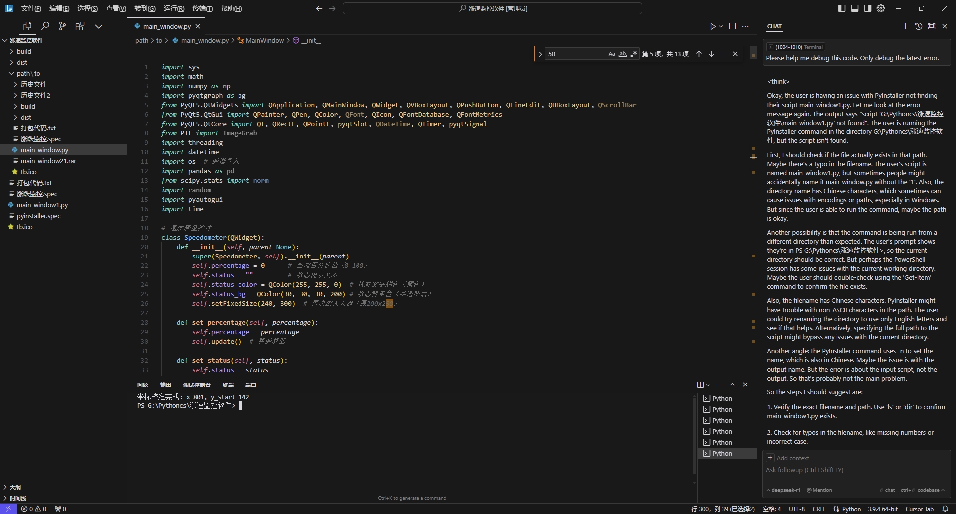Go to previous find match arrow
The height and width of the screenshot is (514, 956).
pos(699,54)
